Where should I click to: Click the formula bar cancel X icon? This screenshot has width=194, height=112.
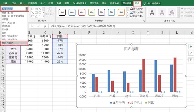(x=32, y=26)
